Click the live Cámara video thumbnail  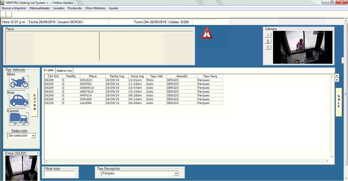click(x=303, y=47)
